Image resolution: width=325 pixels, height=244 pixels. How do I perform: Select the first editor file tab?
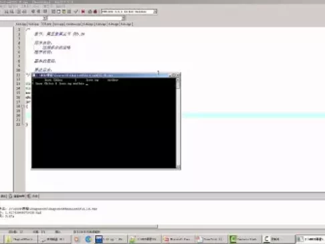[21, 24]
